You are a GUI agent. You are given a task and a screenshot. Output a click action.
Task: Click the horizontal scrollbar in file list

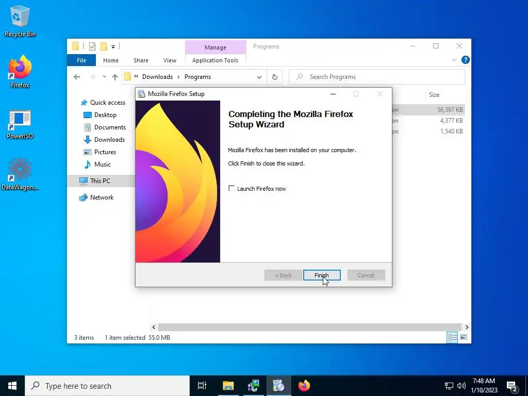pos(310,327)
